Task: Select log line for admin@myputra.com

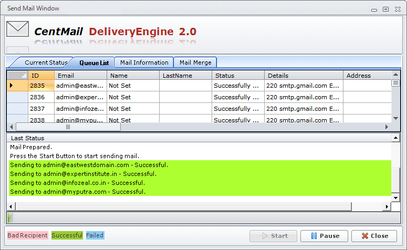Action: 200,192
